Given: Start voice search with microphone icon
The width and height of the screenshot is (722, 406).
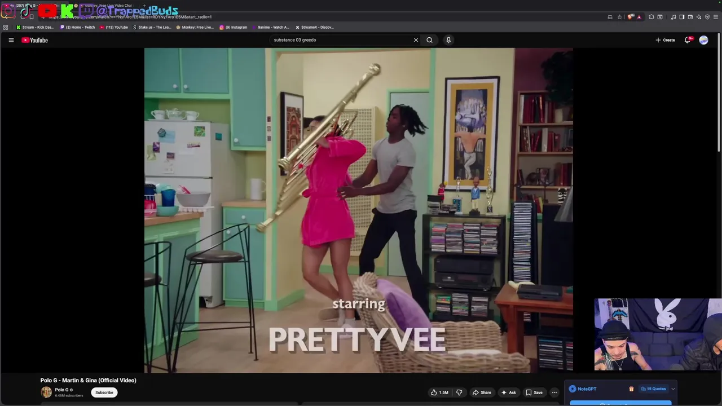Looking at the screenshot, I should [448, 40].
